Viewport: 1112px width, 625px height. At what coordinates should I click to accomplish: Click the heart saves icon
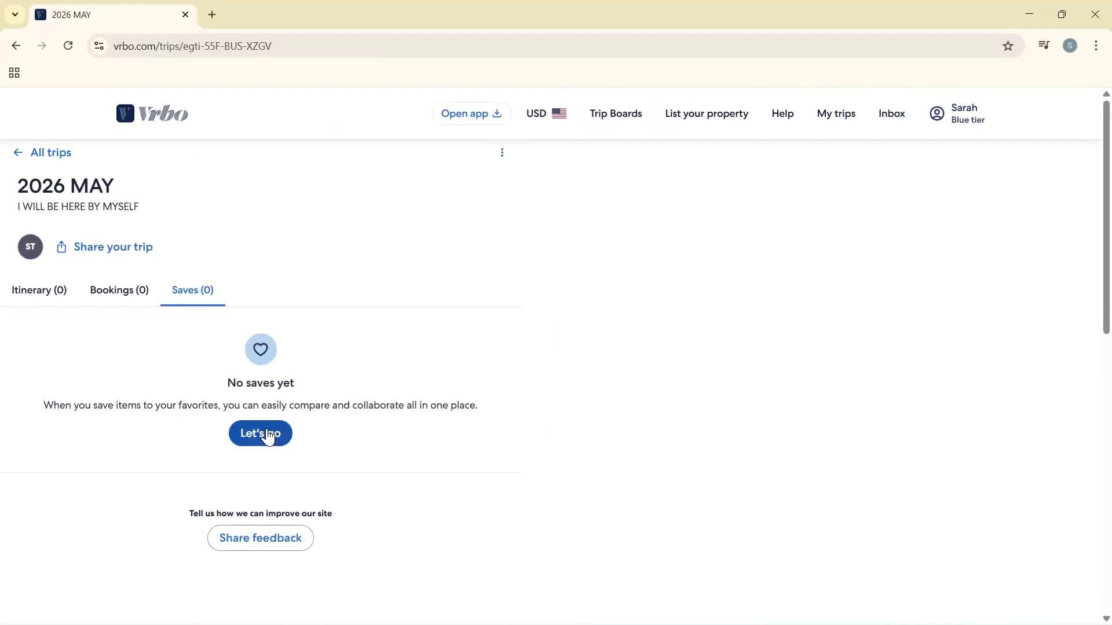click(261, 350)
